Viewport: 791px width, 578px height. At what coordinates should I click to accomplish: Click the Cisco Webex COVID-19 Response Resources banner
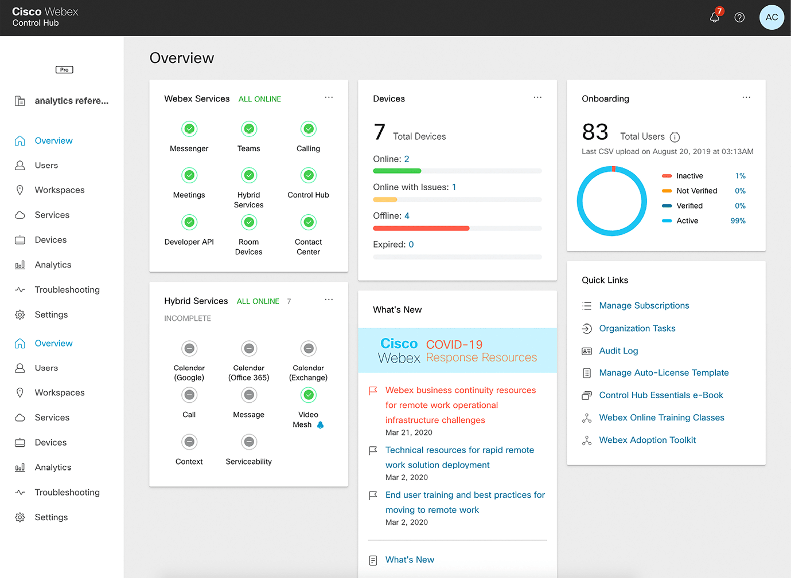(x=457, y=351)
